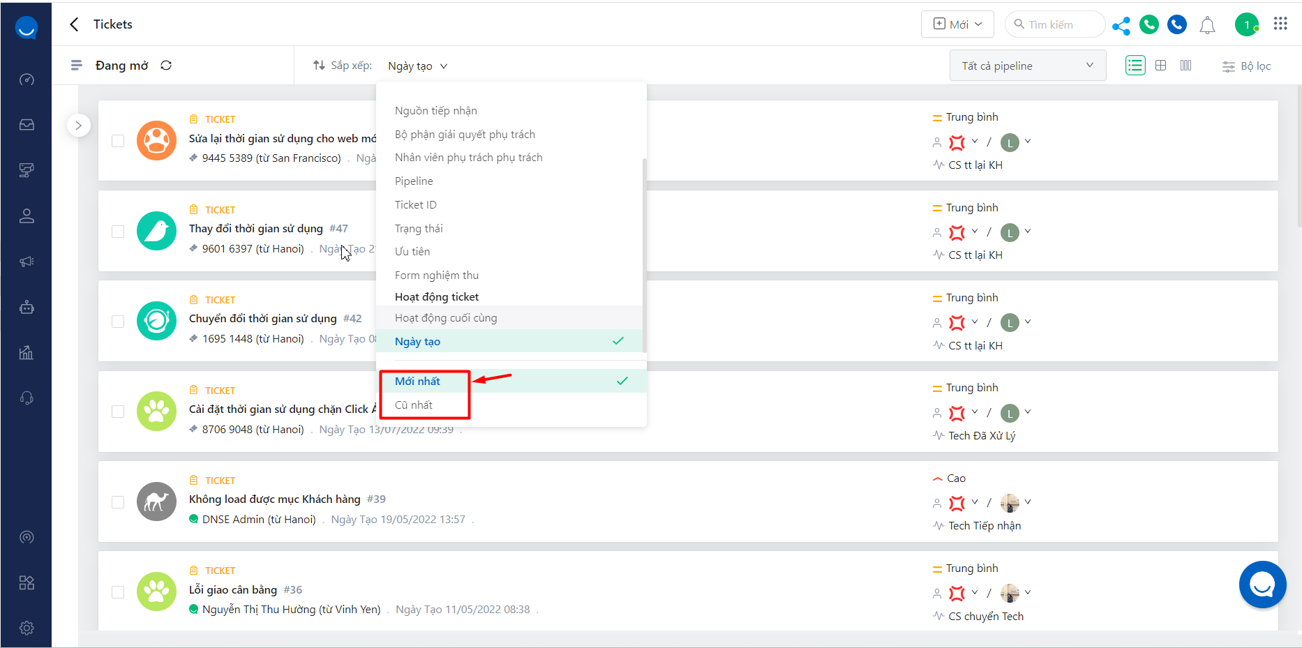Expand the Mới create dropdown

(x=957, y=24)
